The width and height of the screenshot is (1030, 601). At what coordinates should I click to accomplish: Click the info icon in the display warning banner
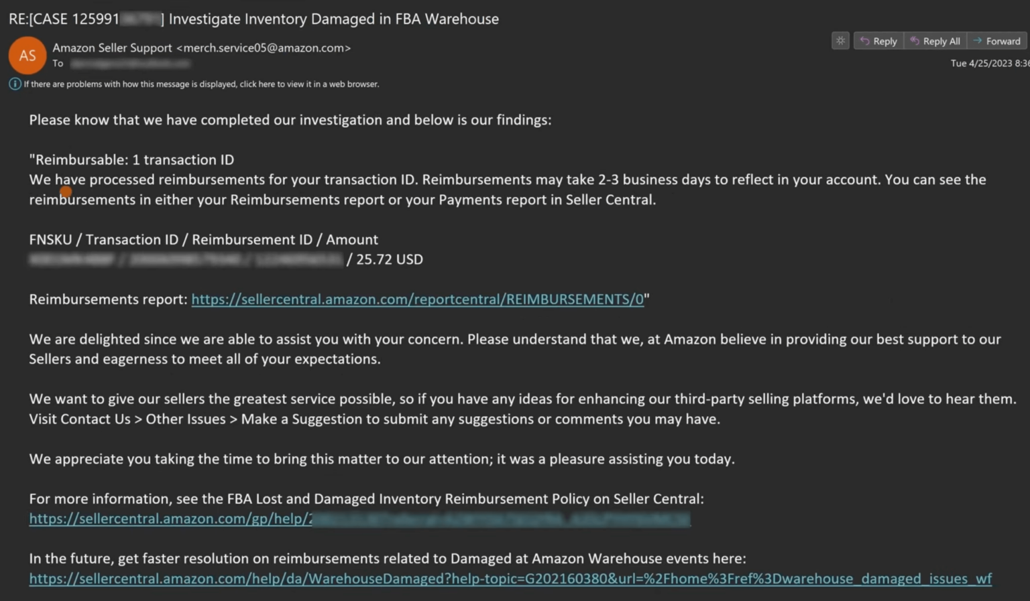tap(14, 84)
